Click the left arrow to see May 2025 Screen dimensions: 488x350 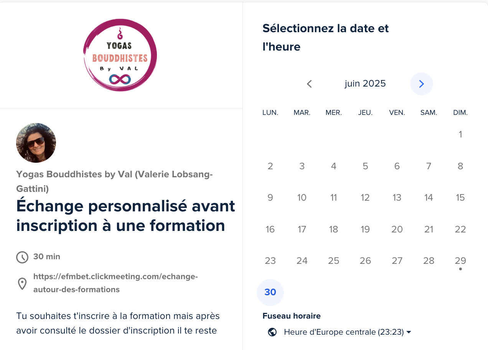click(x=309, y=83)
